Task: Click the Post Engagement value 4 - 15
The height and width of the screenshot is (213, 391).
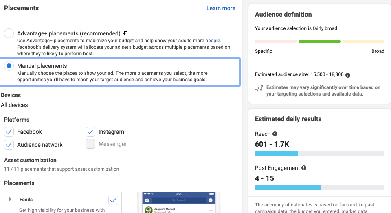Action: point(264,178)
